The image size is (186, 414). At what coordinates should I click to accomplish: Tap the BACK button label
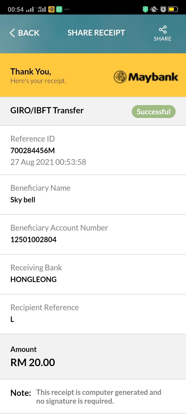click(29, 33)
